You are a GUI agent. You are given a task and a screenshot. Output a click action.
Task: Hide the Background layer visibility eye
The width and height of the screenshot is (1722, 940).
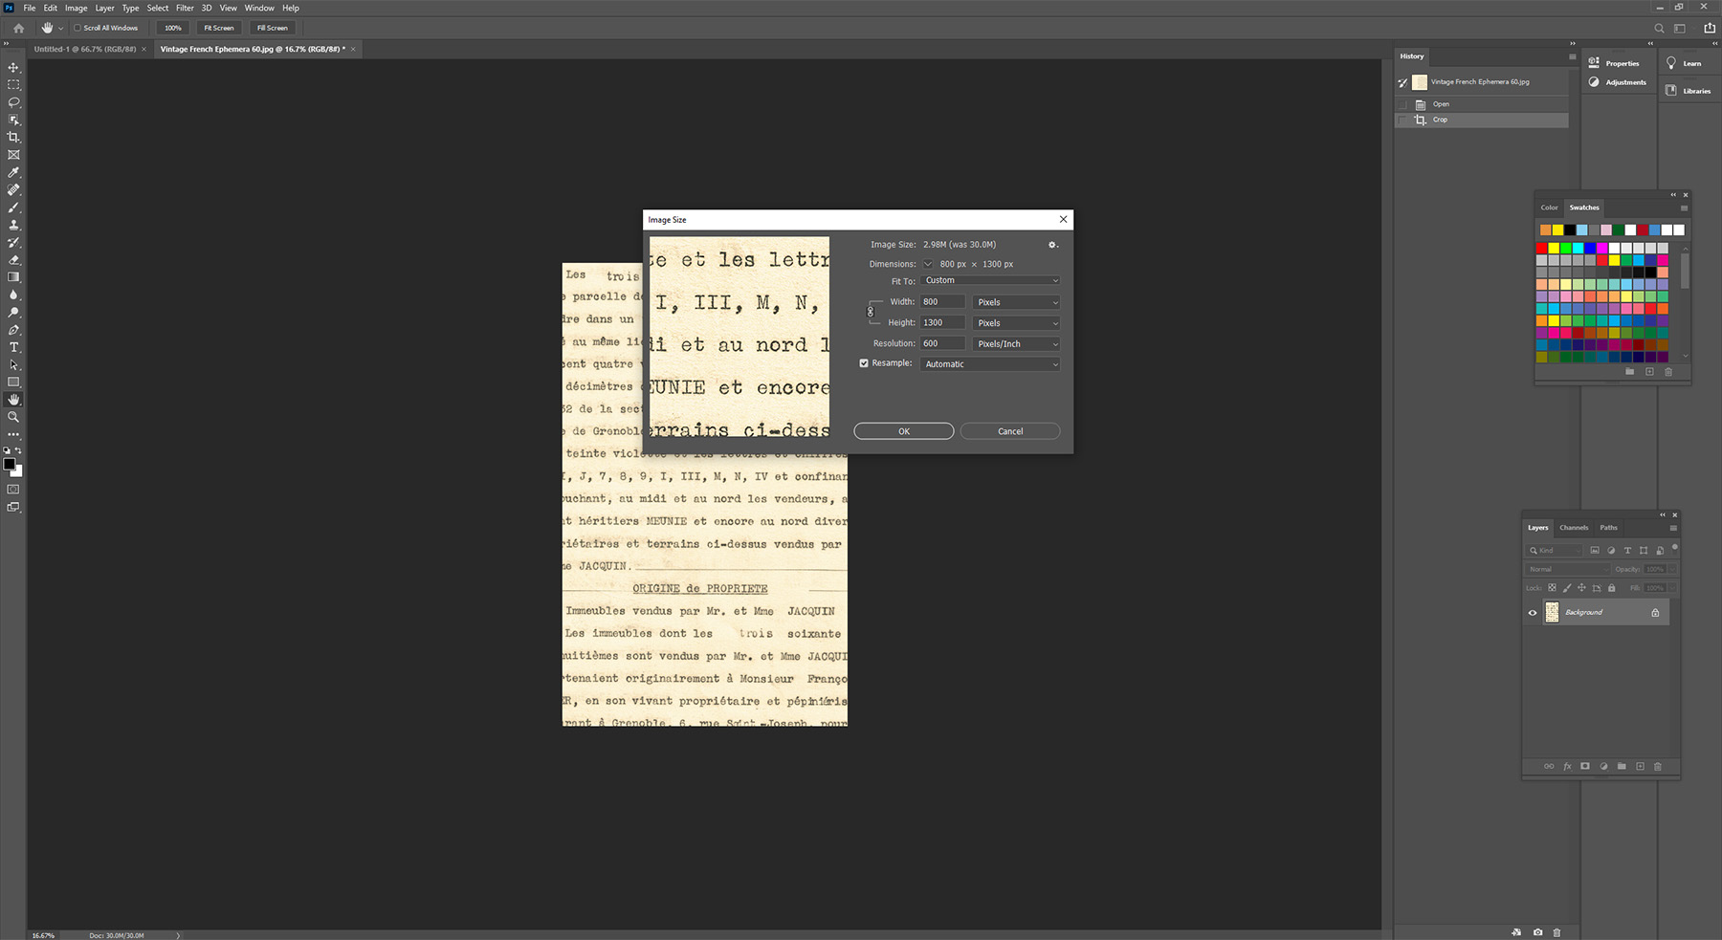coord(1533,613)
